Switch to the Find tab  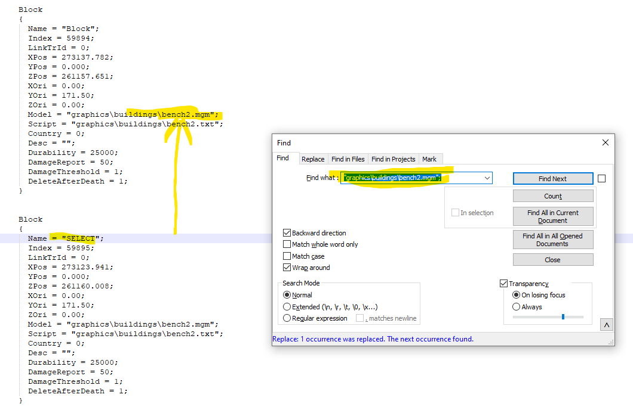(x=282, y=158)
